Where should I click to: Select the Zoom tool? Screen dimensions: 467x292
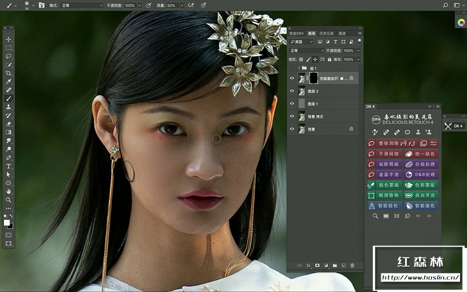click(x=9, y=200)
